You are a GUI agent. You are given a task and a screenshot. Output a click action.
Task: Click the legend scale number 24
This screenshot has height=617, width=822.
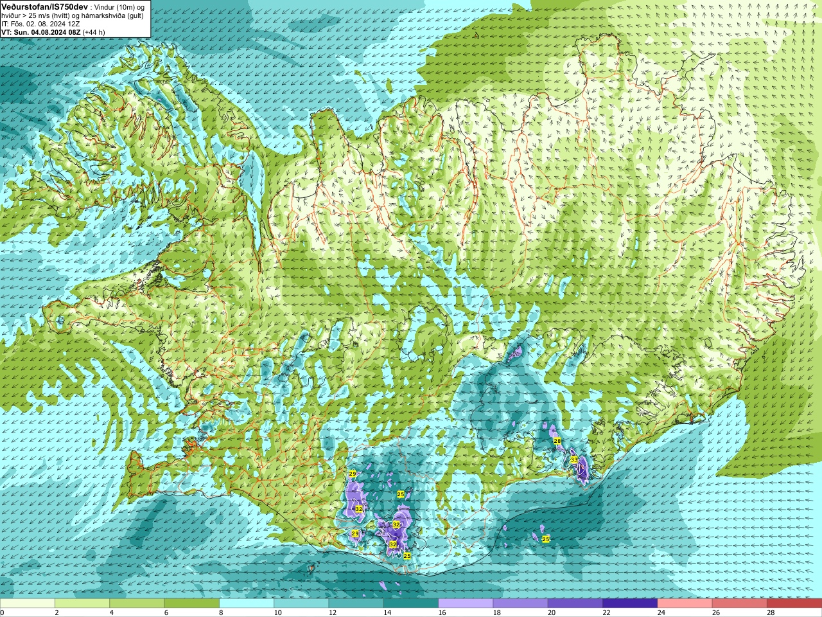[x=661, y=613]
